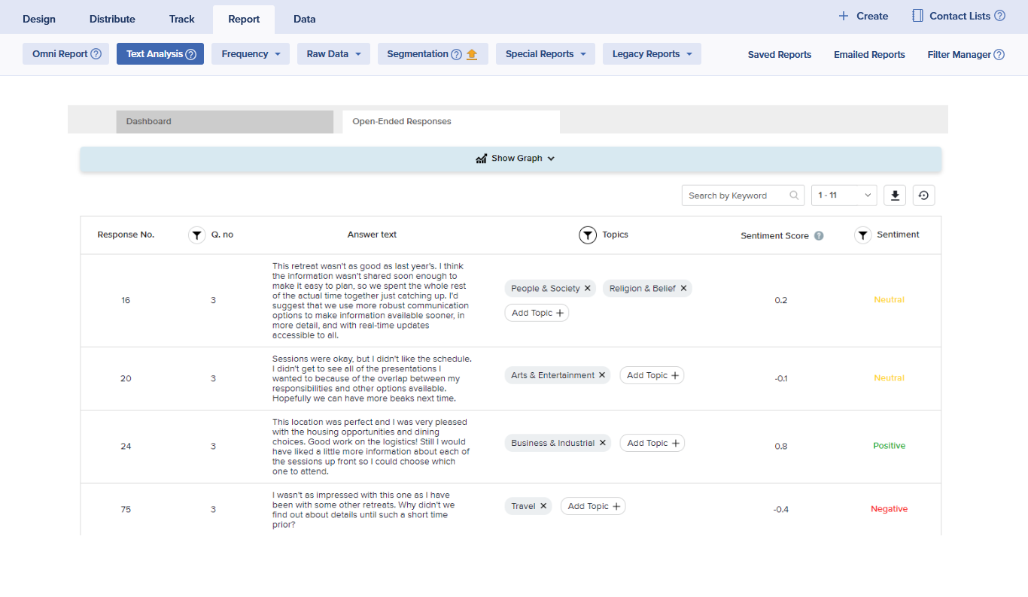Go to the Distribute tab
1028x597 pixels.
click(112, 19)
